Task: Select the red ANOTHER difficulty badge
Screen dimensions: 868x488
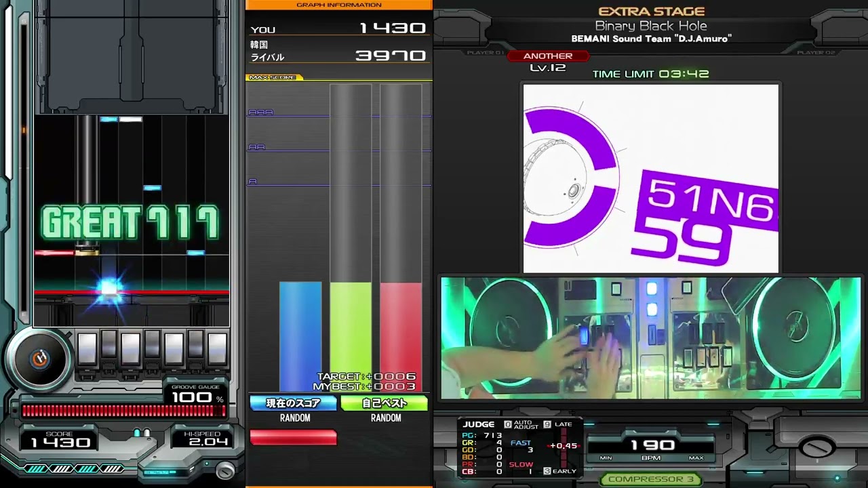Action: click(x=547, y=56)
